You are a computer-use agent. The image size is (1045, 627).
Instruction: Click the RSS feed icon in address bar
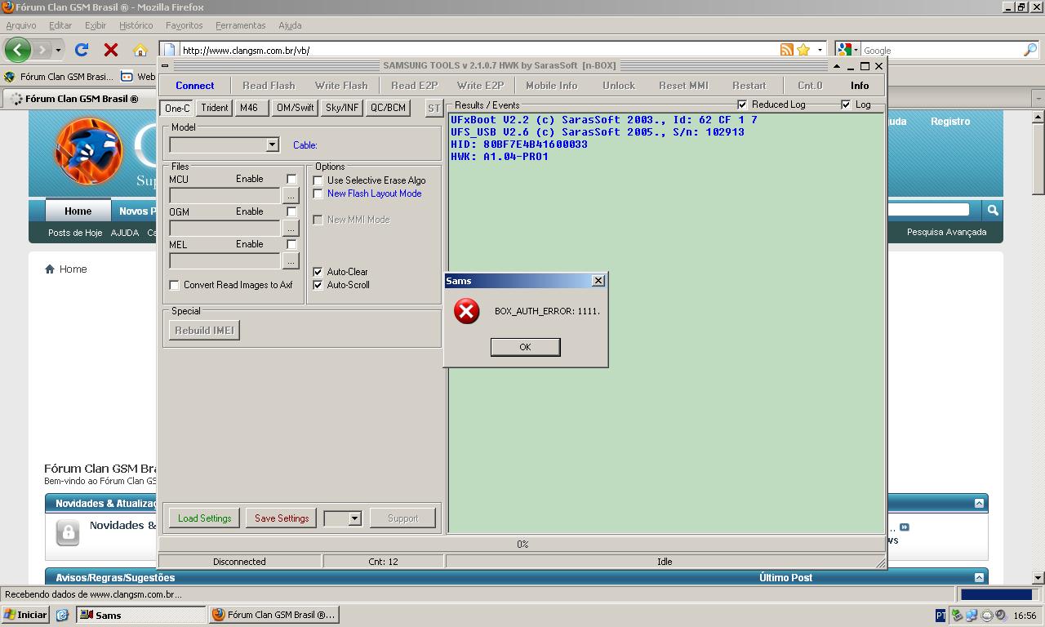pyautogui.click(x=787, y=50)
